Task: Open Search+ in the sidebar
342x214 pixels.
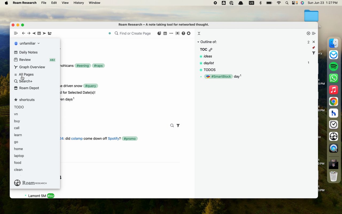Action: 23,81
